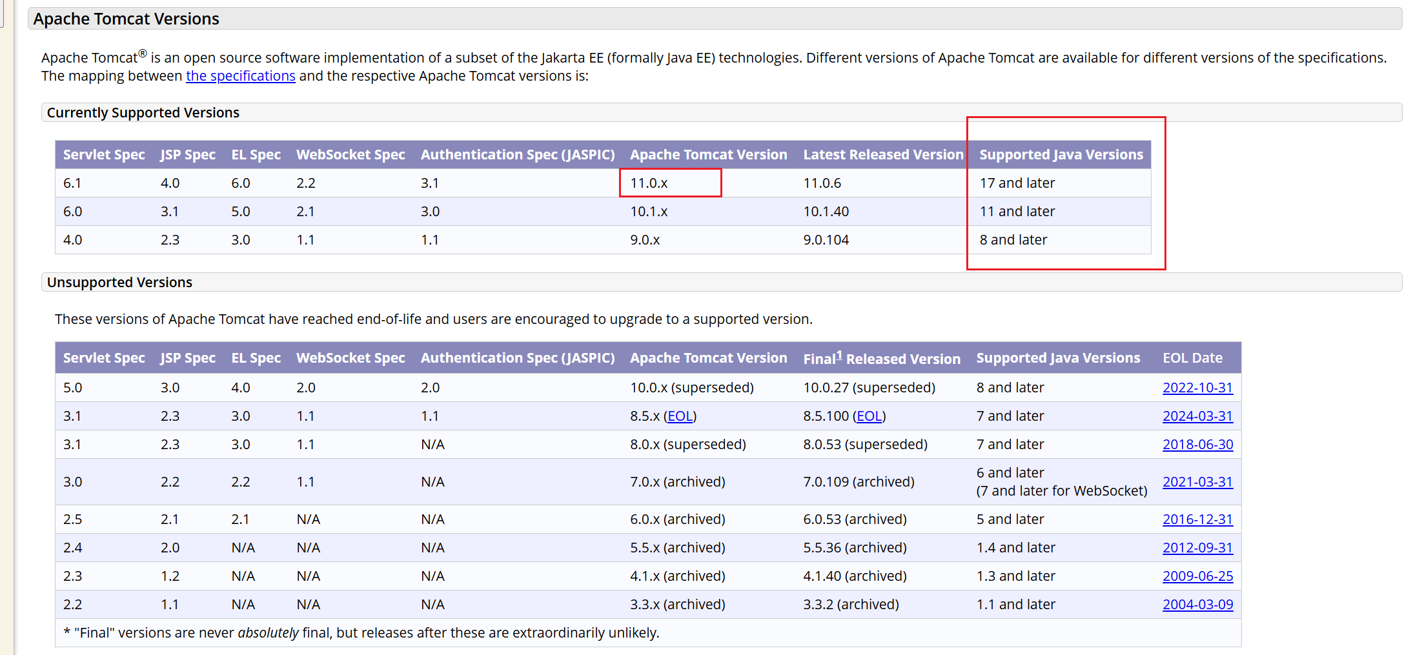
Task: Click latest released version 9.0.104
Action: (826, 240)
